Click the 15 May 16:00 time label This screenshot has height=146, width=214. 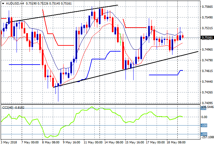(x=135, y=142)
